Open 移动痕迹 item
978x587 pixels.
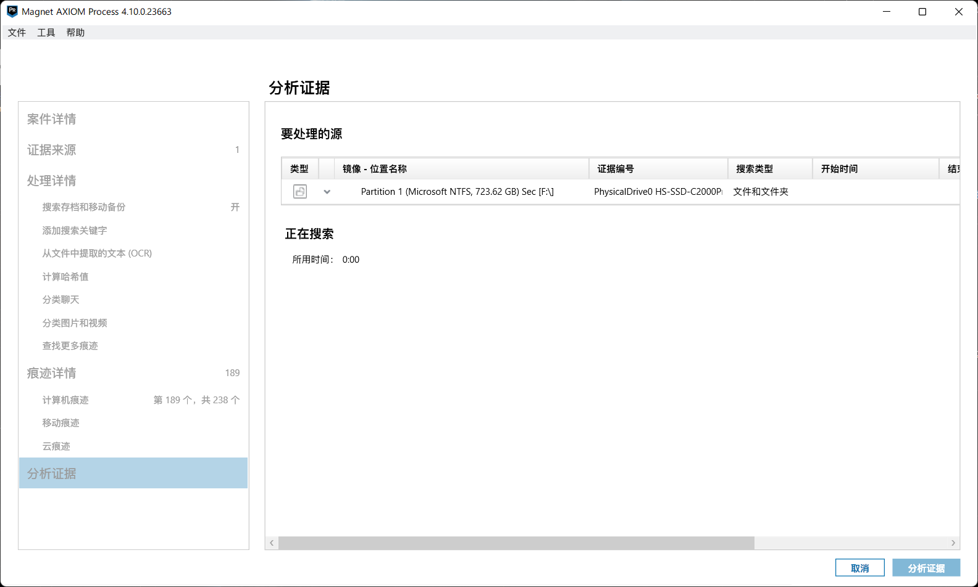pos(61,423)
